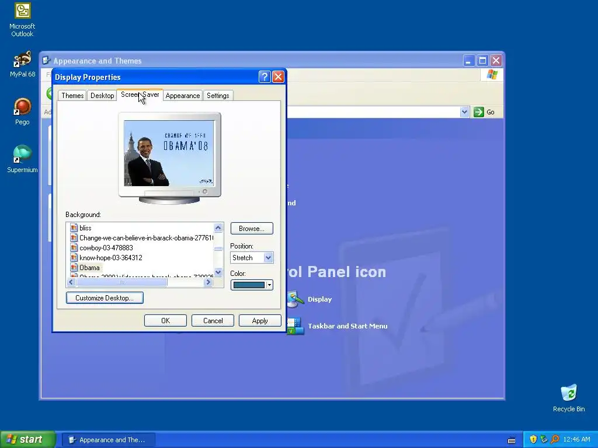The image size is (598, 448).
Task: Select the bliss file icon in list
Action: (x=74, y=228)
